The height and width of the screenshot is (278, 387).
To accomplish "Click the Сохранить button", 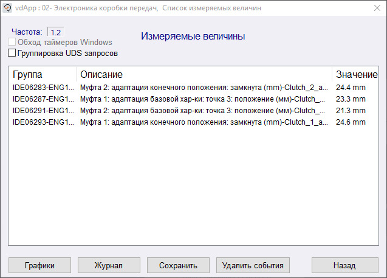I will [x=178, y=265].
